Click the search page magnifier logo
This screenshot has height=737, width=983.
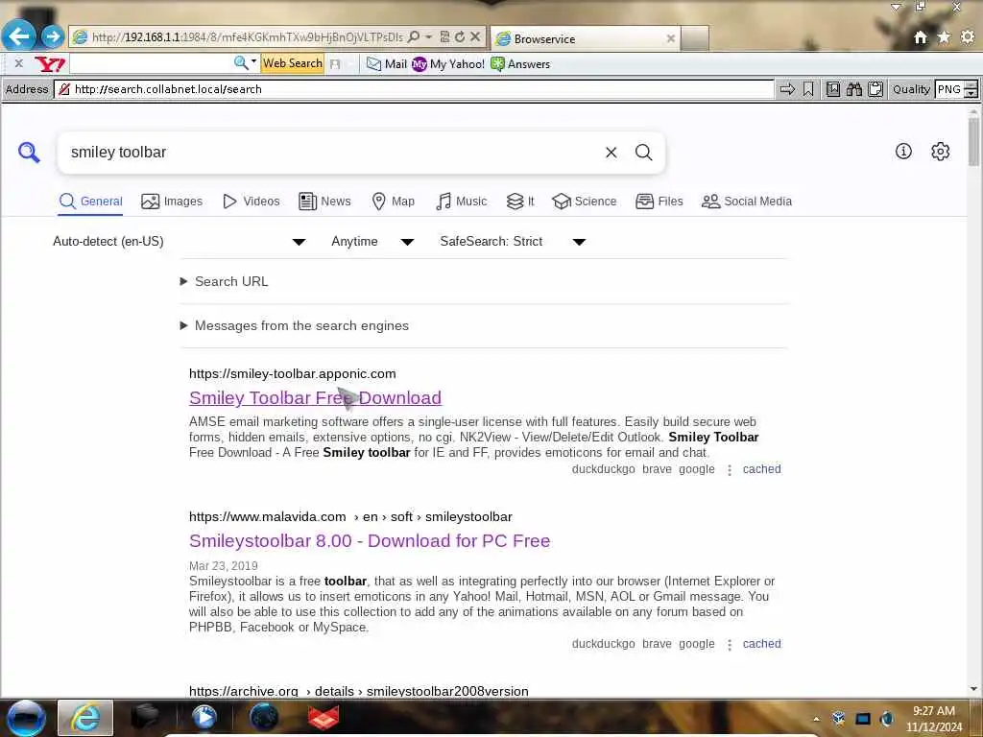click(29, 153)
